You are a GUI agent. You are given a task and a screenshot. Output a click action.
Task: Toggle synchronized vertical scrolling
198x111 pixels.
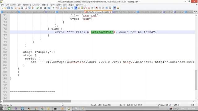61,8
